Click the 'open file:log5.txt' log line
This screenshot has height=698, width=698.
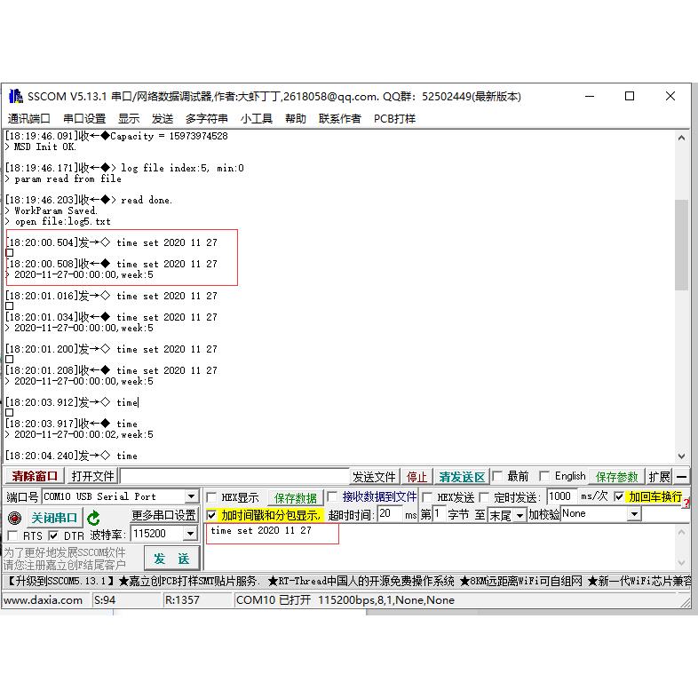tap(62, 222)
